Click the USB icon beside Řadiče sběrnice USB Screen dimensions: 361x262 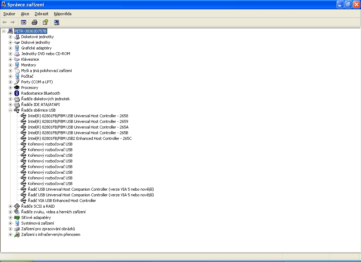[x=17, y=110]
